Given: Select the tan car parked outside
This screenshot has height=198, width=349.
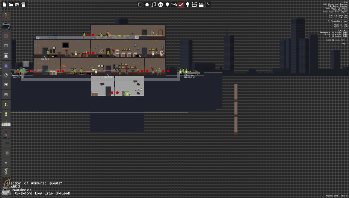Looking at the screenshot, I should 194,72.
